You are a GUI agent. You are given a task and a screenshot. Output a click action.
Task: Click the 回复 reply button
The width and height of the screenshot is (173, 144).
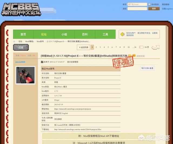(x=21, y=47)
